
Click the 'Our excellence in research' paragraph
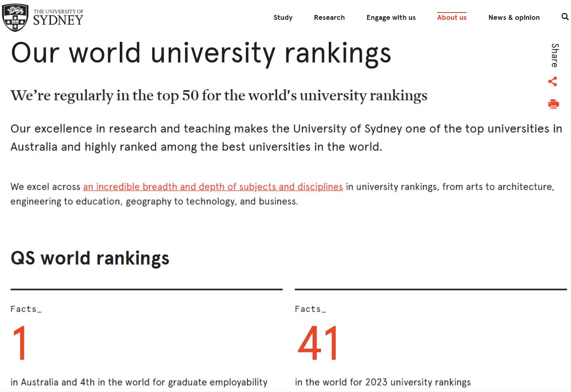(x=286, y=138)
